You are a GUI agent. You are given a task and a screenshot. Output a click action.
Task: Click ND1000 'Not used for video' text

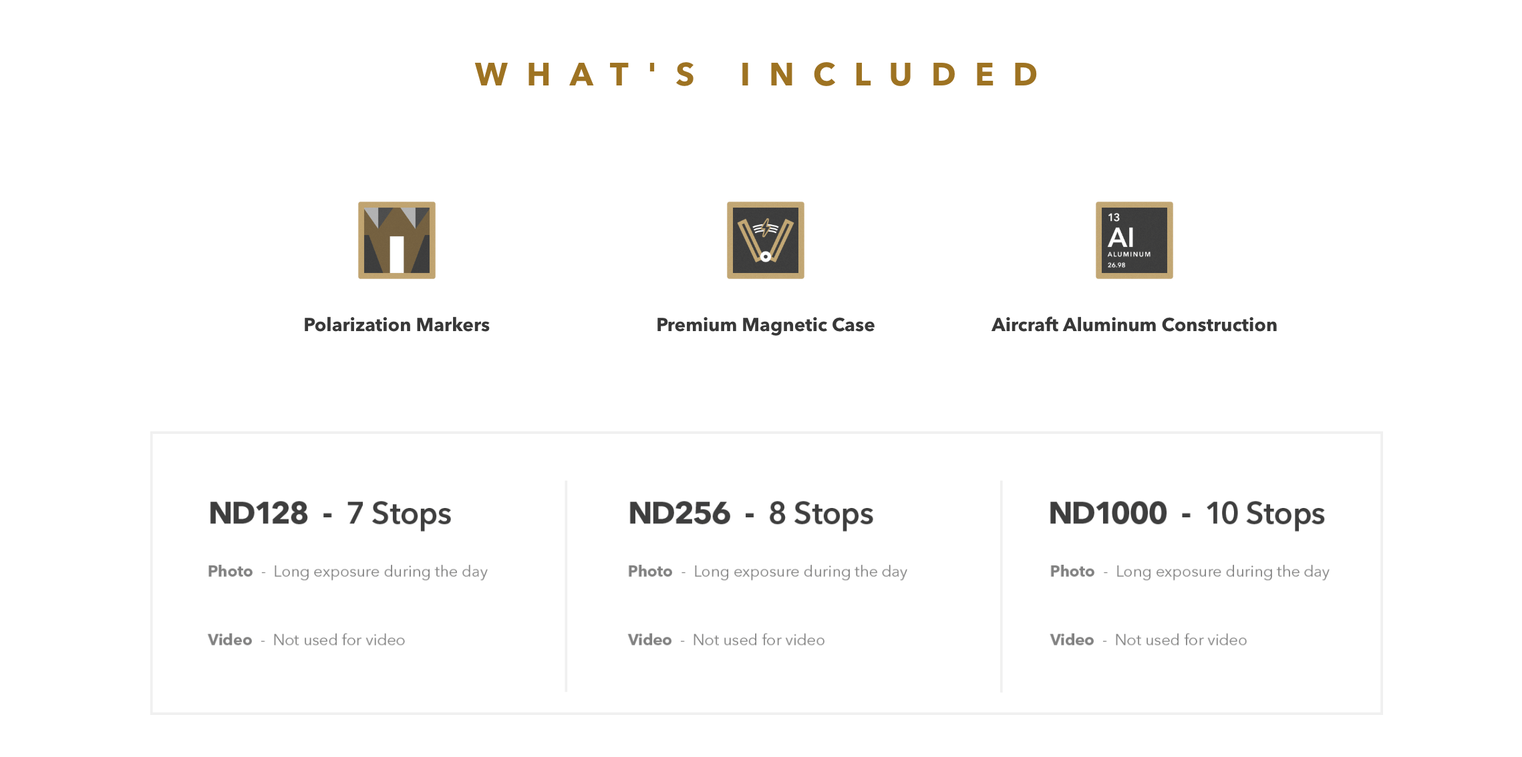(x=1181, y=640)
